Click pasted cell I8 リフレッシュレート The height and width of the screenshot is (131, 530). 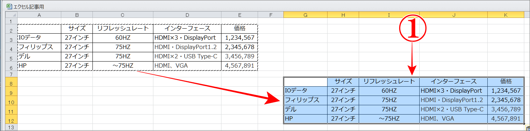click(389, 82)
